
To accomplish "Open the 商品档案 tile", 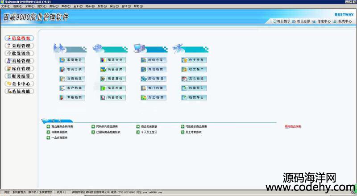I will pyautogui.click(x=113, y=88).
